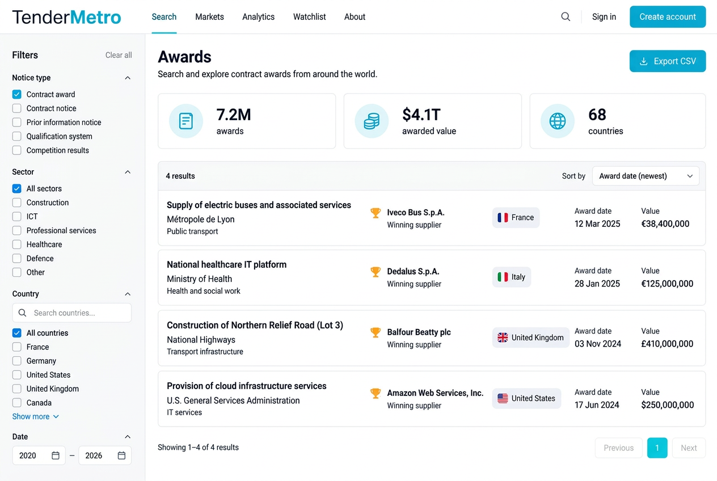Click the trophy icon beside Iveco Bus S.p.A.
Image resolution: width=717 pixels, height=481 pixels.
(x=376, y=213)
